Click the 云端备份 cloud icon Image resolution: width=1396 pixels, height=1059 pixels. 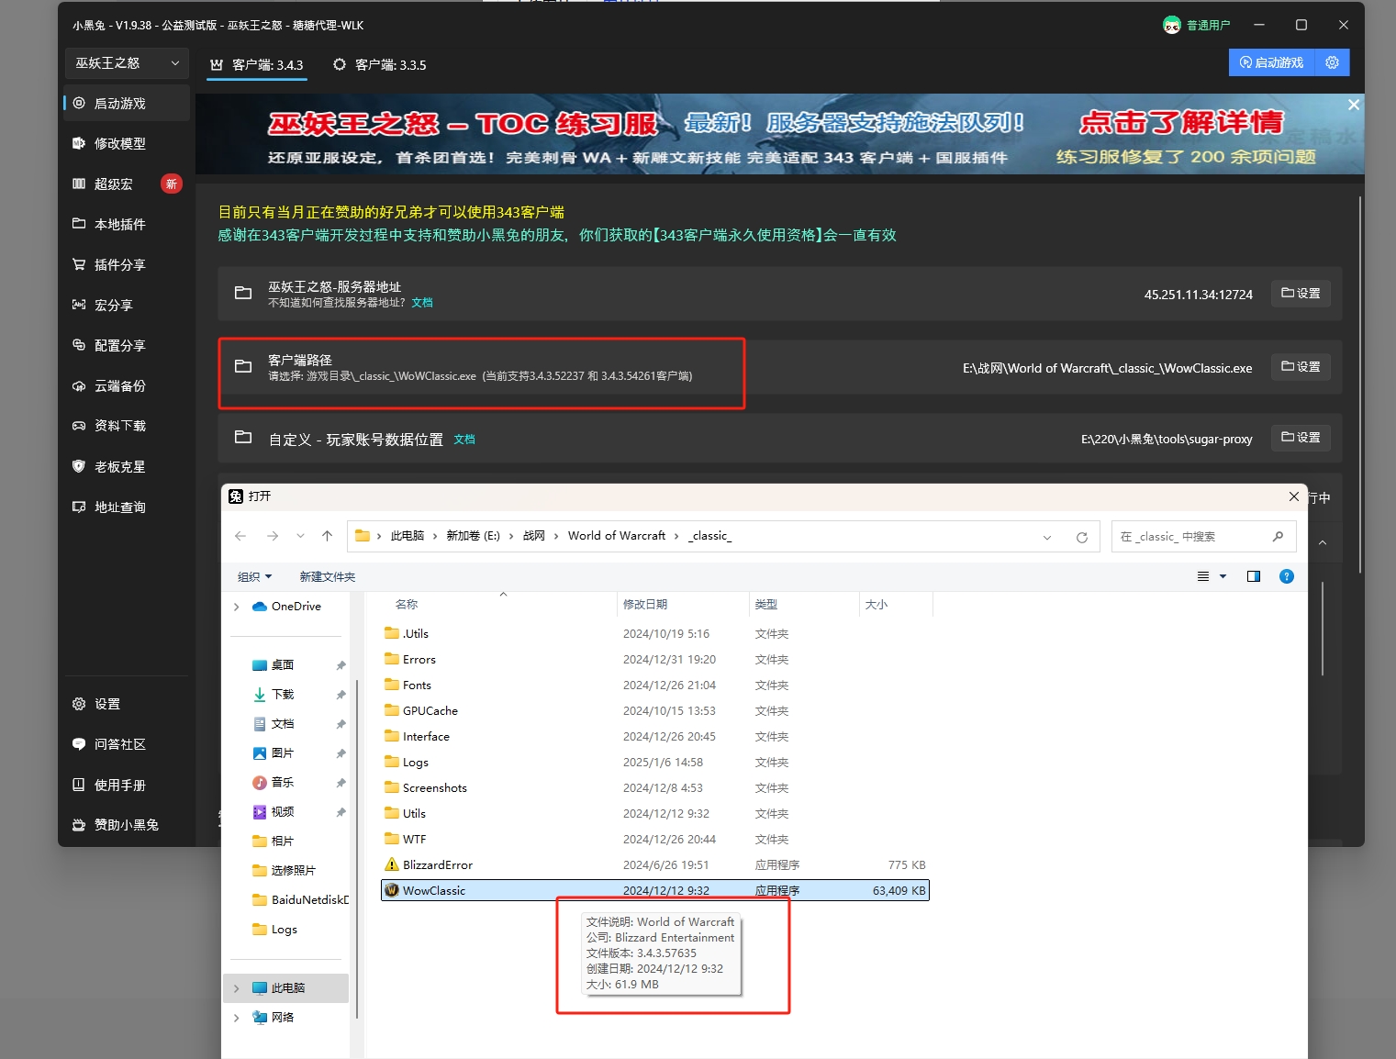79,386
